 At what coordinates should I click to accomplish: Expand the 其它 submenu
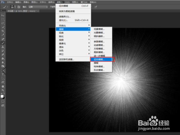pyautogui.click(x=73, y=54)
